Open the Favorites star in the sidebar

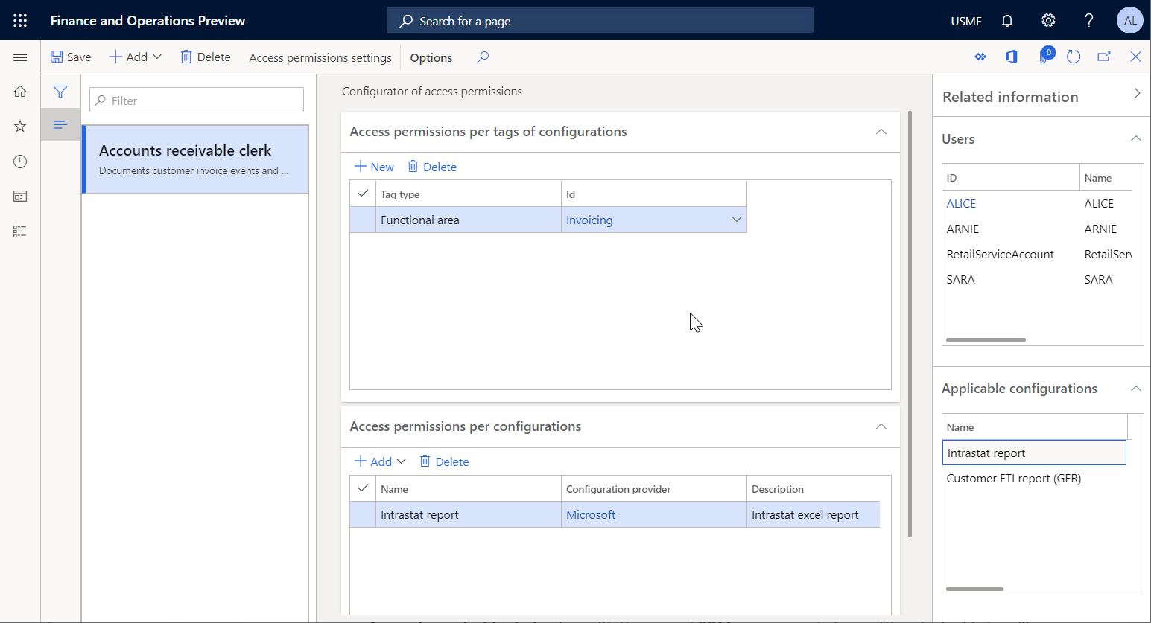(x=20, y=127)
